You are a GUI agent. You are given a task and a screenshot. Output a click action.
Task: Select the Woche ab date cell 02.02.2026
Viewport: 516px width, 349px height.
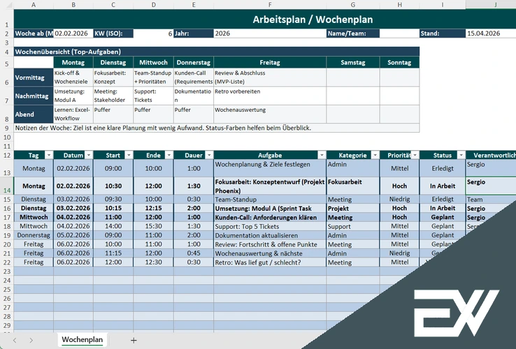[x=73, y=33]
